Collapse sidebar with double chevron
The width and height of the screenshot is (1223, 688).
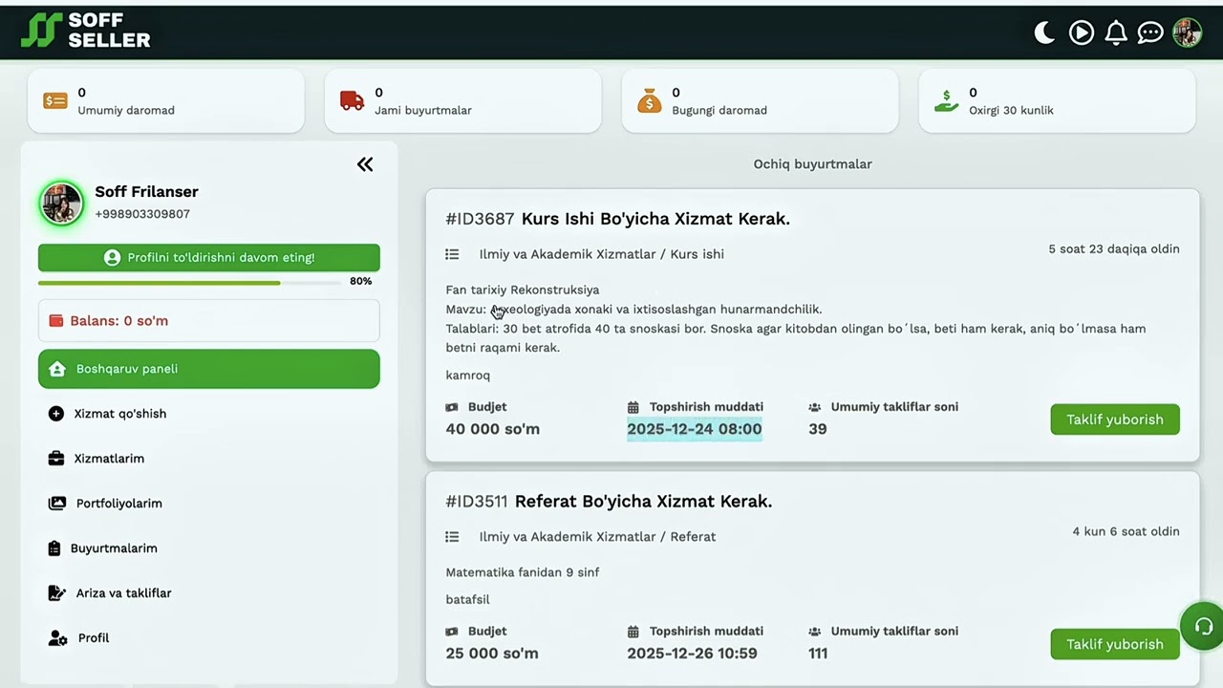(x=365, y=164)
